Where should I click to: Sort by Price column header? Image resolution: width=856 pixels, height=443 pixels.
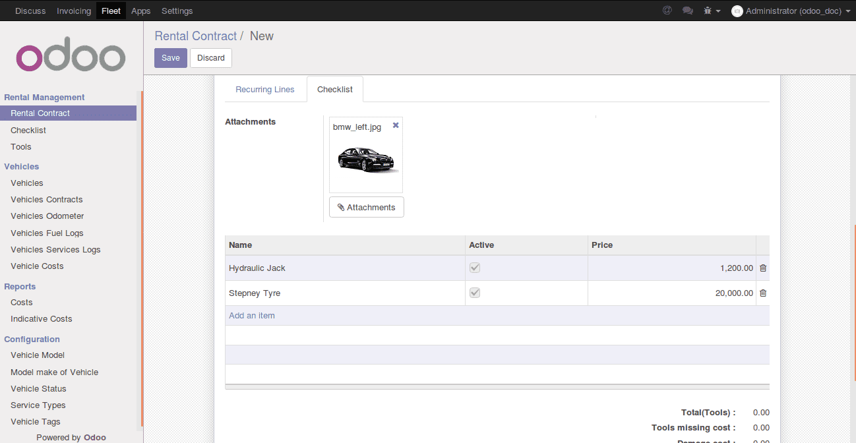coord(672,245)
